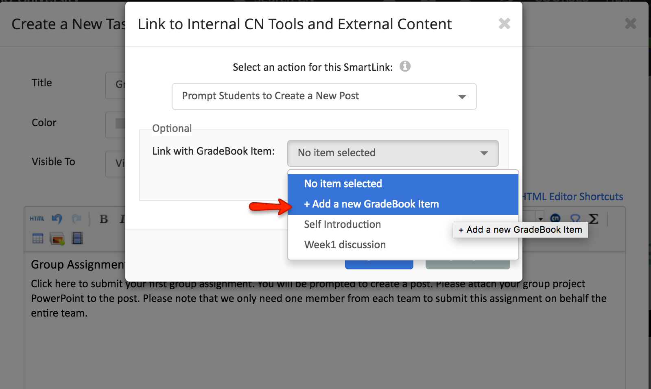Click the HTML source editor icon
The width and height of the screenshot is (651, 389).
point(37,219)
